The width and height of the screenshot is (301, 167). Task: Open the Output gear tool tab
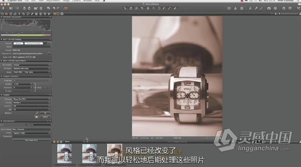pyautogui.click(x=45, y=14)
